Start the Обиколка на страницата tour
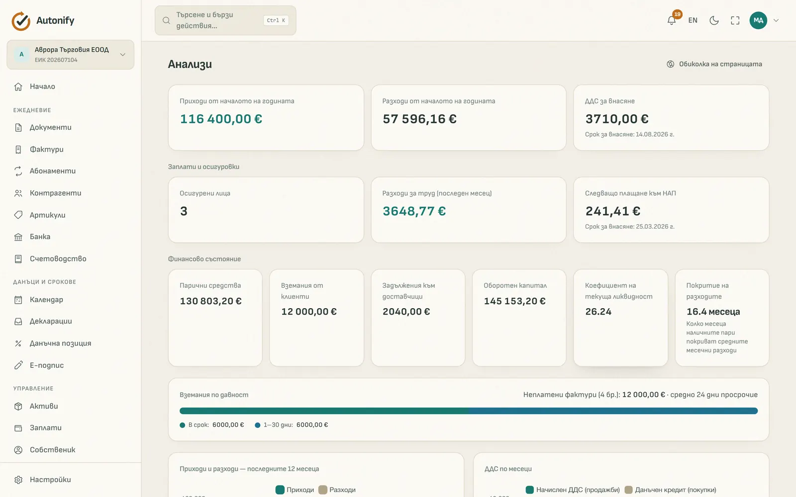 point(714,64)
